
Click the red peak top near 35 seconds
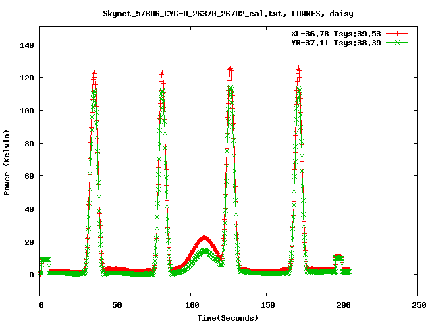94,73
